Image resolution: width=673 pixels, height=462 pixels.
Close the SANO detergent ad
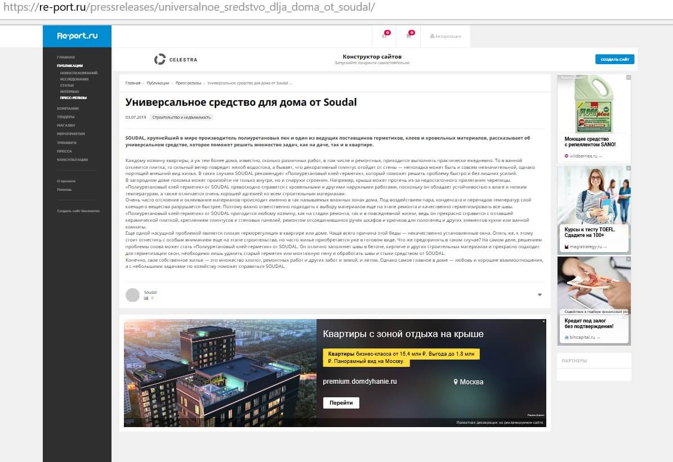pyautogui.click(x=629, y=78)
